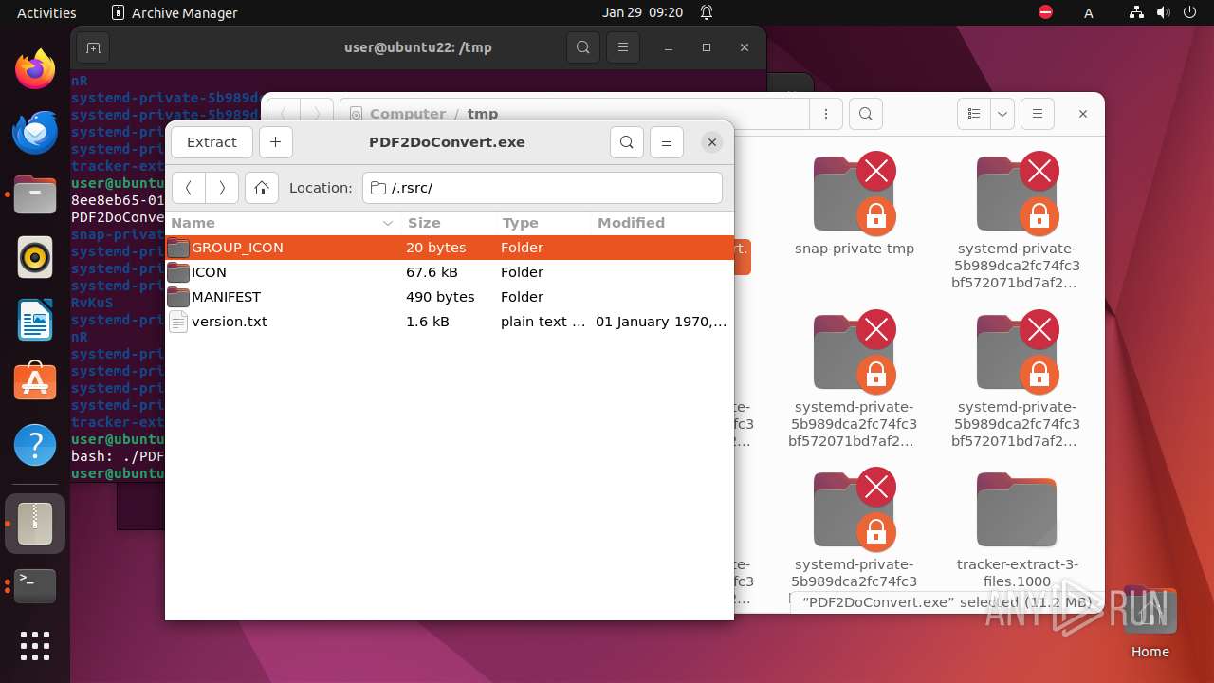The image size is (1214, 683).
Task: Click Archive Manager icon in dock
Action: tap(35, 524)
